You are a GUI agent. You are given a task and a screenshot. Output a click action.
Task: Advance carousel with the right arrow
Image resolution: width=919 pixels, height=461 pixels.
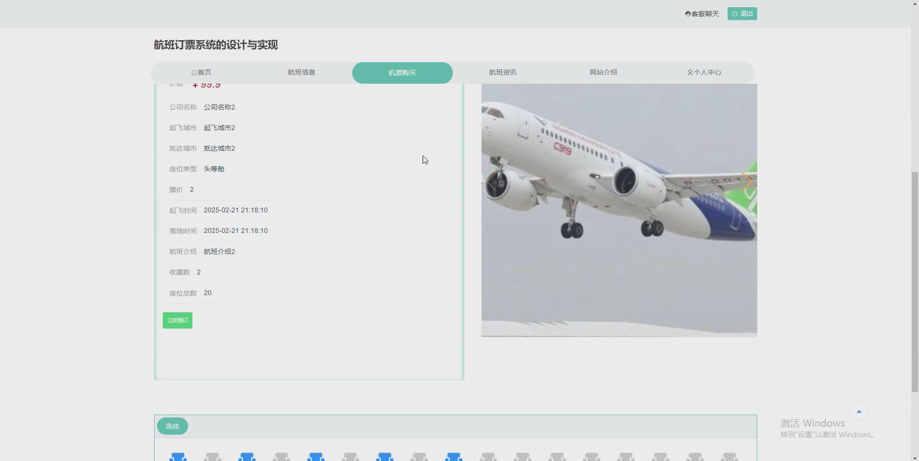747,182
